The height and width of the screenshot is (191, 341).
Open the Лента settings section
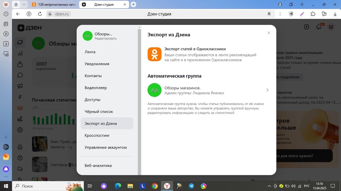click(x=90, y=52)
